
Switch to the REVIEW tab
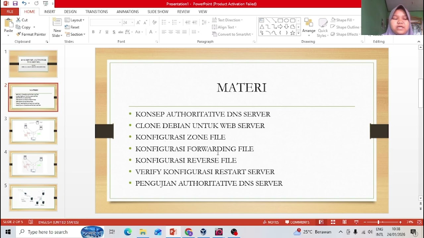pos(184,12)
